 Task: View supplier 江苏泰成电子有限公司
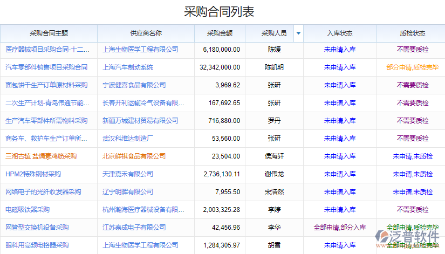[134, 228]
